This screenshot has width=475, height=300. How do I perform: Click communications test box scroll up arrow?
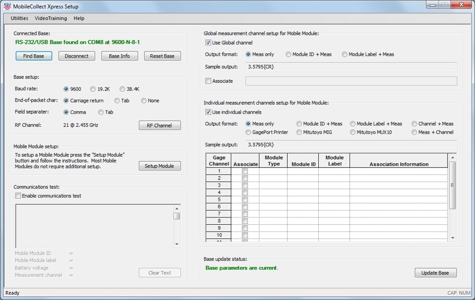pos(177,208)
